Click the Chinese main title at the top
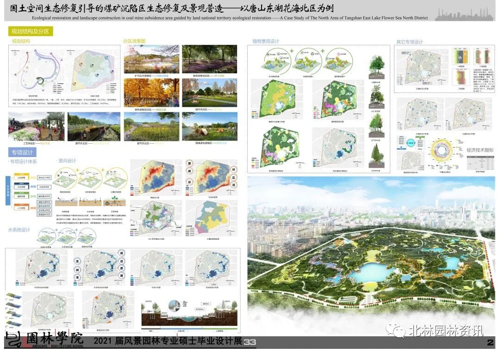The width and height of the screenshot is (500, 353). click(172, 8)
